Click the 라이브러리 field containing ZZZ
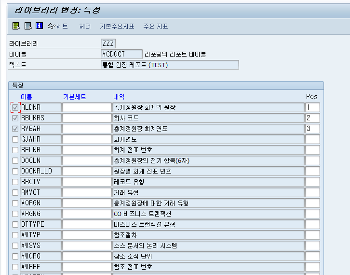 tap(108, 43)
